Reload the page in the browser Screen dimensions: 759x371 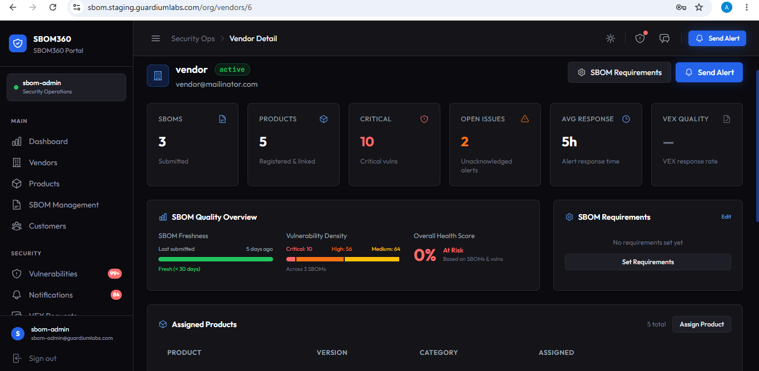(53, 7)
